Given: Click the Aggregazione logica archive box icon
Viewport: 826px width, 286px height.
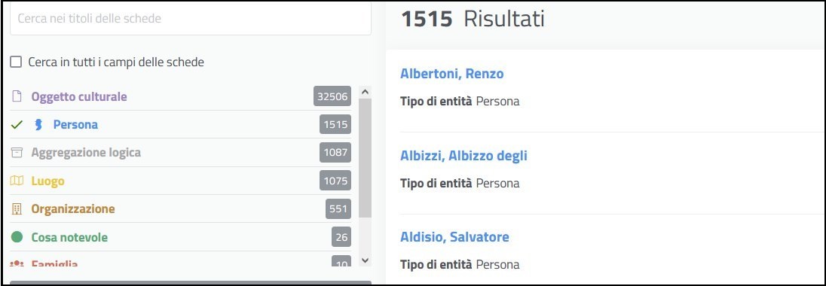Looking at the screenshot, I should click(17, 153).
